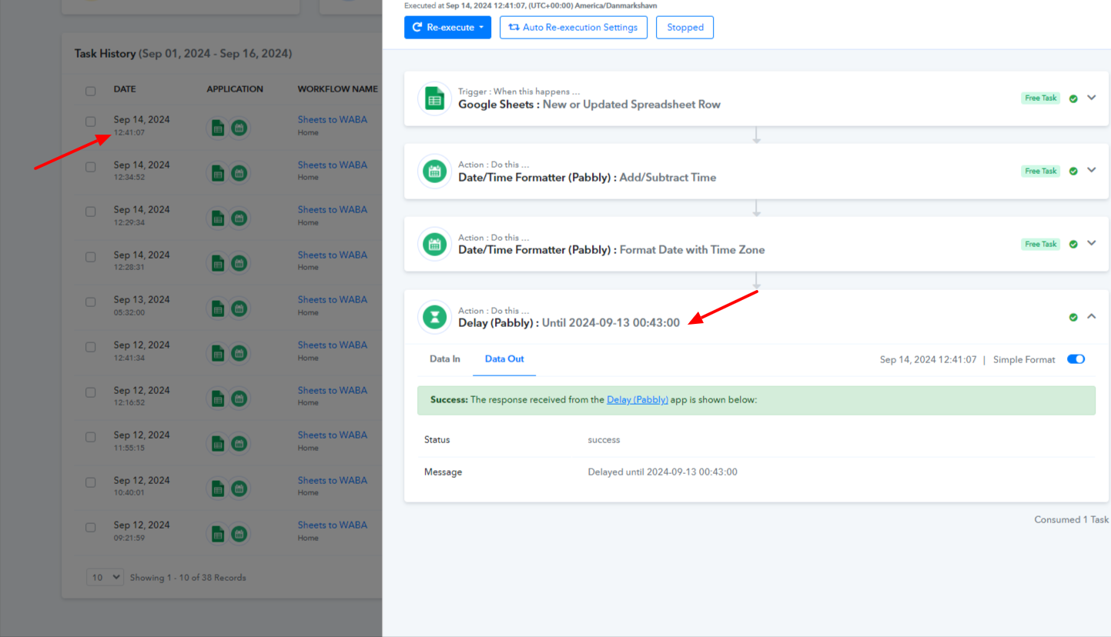The height and width of the screenshot is (637, 1111).
Task: Click the Google Sheets trigger step icon
Action: (x=435, y=98)
